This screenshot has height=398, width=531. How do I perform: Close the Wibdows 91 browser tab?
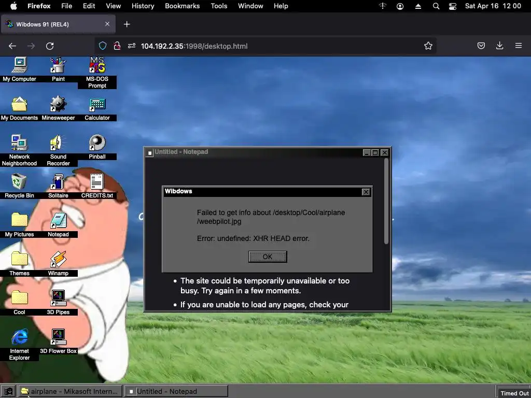(107, 24)
